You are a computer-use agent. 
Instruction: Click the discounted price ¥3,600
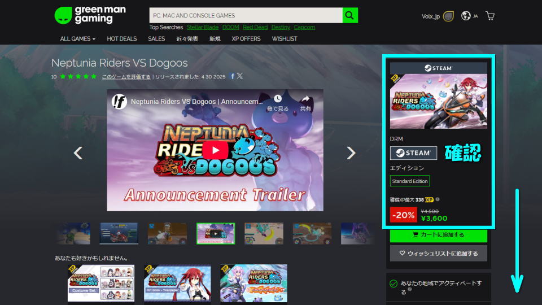point(434,218)
